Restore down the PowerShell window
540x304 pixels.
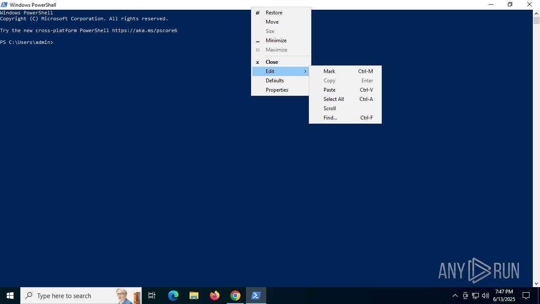click(x=510, y=5)
